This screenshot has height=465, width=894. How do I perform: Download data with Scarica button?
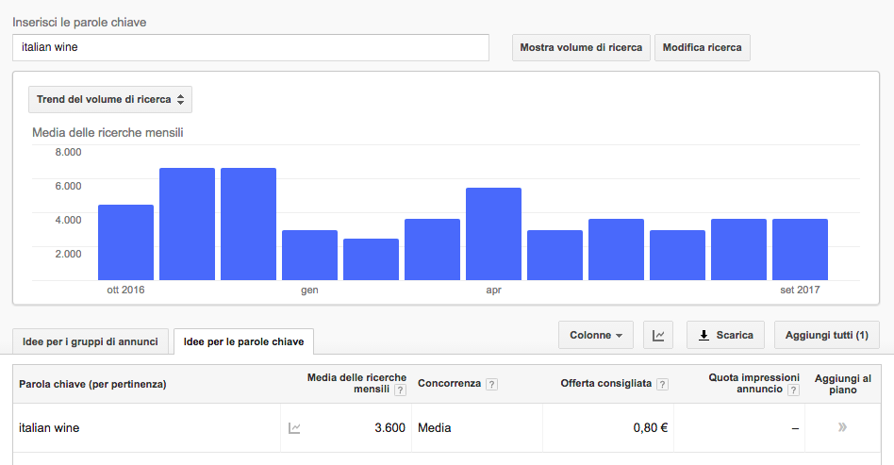coord(726,335)
